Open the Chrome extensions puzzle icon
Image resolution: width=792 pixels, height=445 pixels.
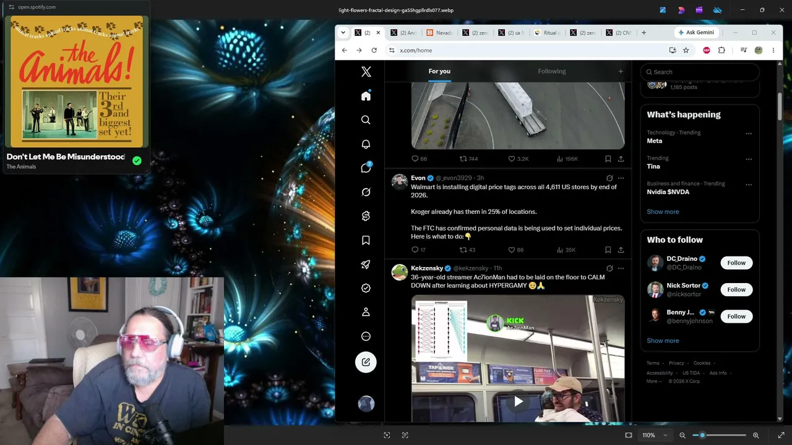[x=721, y=50]
